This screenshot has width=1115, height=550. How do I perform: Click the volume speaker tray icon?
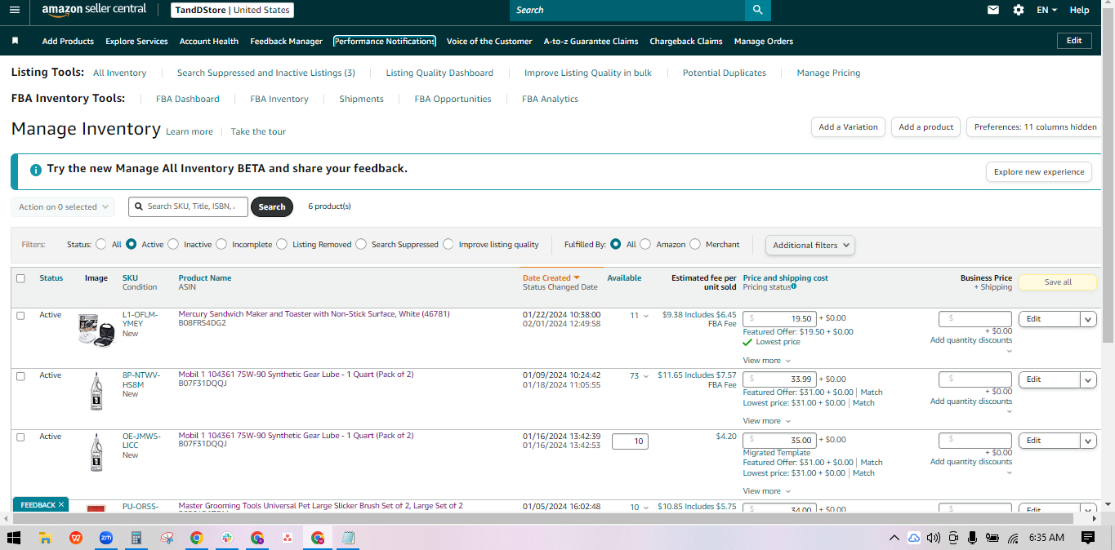tap(933, 538)
